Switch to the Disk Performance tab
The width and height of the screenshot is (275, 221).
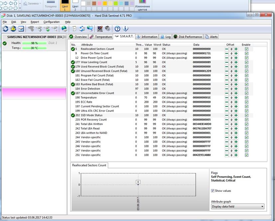coord(188,37)
